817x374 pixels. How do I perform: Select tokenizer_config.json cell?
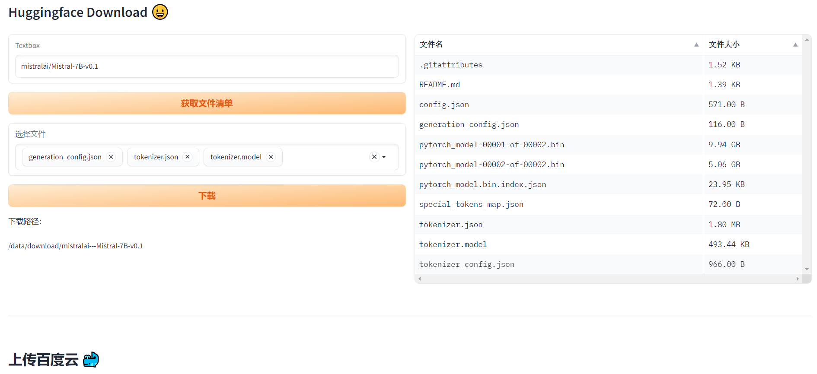pos(559,264)
